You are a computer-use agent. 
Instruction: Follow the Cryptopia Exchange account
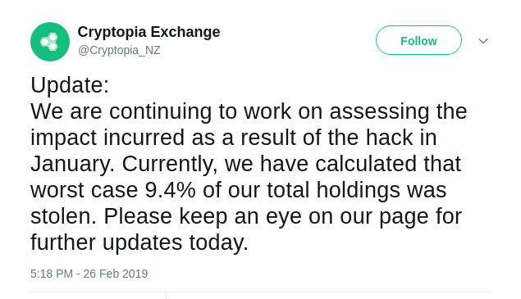418,40
